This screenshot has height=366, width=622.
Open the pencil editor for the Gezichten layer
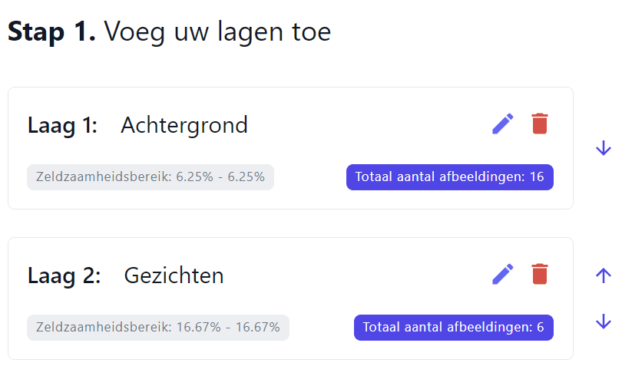pyautogui.click(x=503, y=275)
